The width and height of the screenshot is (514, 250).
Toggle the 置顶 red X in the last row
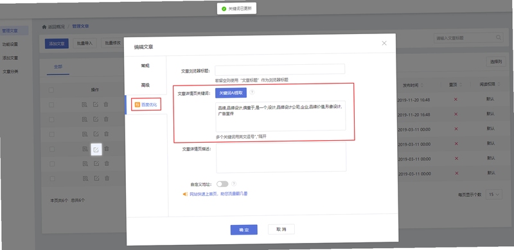point(456,173)
